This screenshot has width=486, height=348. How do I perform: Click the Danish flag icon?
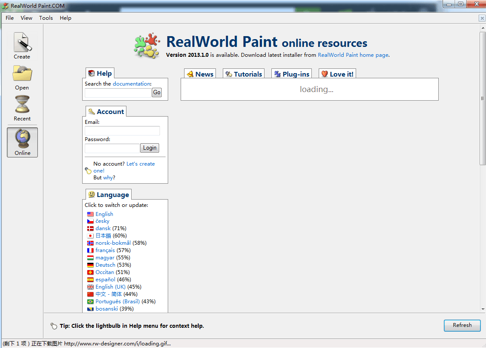click(90, 228)
